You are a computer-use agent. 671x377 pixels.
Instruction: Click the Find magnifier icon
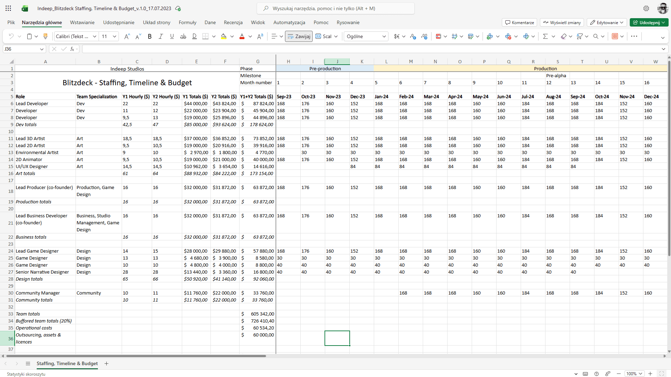(x=596, y=36)
